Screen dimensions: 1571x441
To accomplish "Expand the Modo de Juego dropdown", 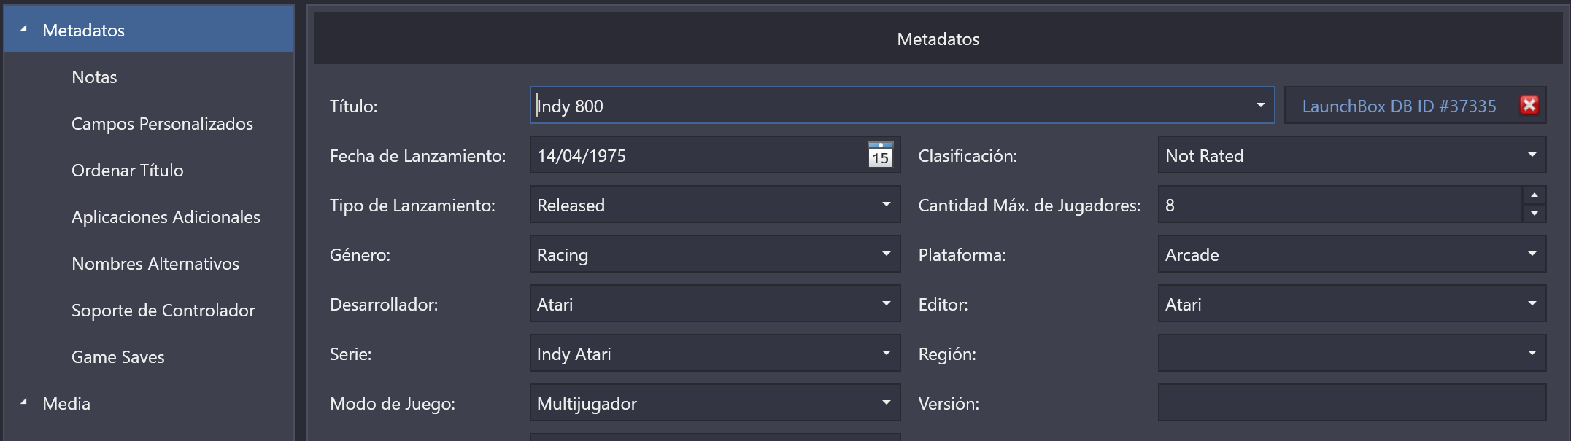I will tap(715, 403).
